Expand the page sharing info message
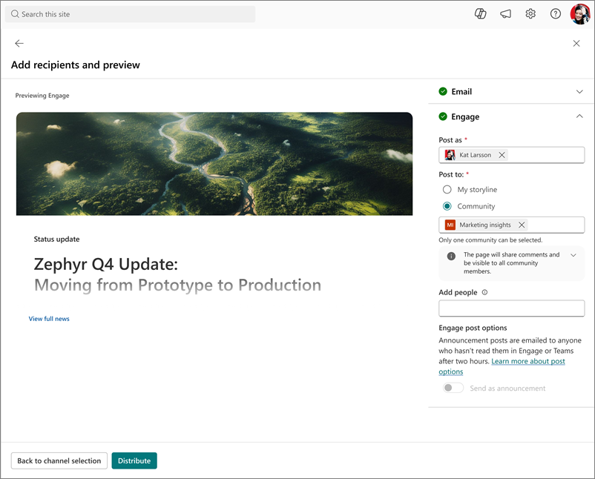595x479 pixels. 573,255
